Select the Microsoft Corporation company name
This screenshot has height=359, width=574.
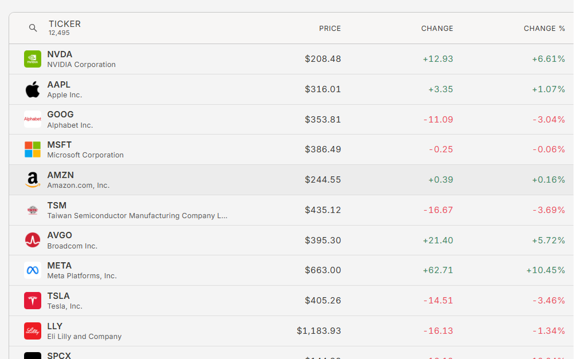pyautogui.click(x=85, y=155)
